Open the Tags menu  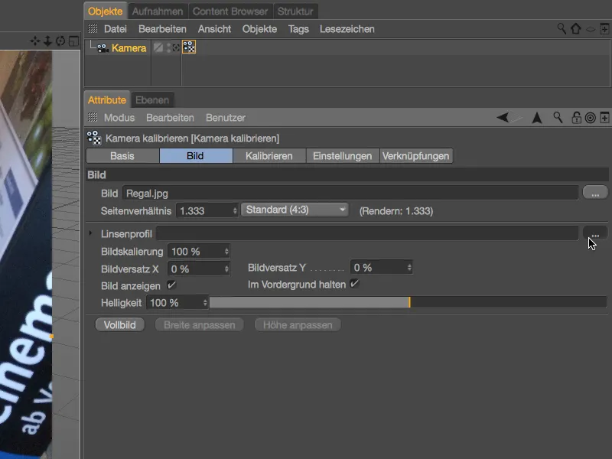click(x=298, y=29)
